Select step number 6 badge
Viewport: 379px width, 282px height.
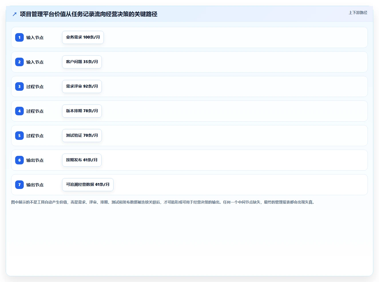tap(19, 160)
